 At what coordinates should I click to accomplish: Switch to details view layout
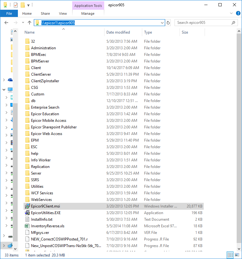(230, 255)
